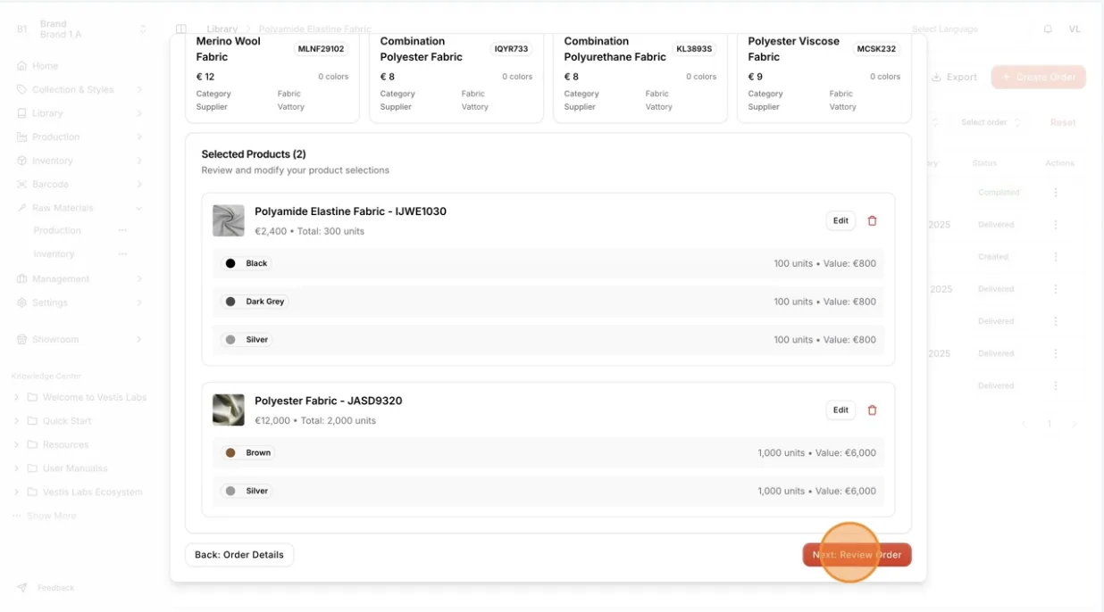Click the MLNF29102 code badge
Image resolution: width=1104 pixels, height=612 pixels.
click(x=321, y=49)
